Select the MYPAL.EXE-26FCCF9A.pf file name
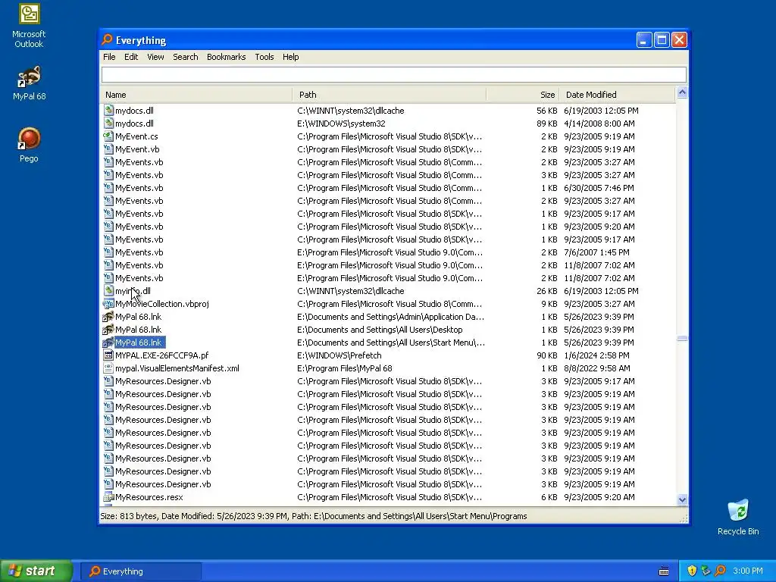The image size is (776, 582). coord(162,355)
